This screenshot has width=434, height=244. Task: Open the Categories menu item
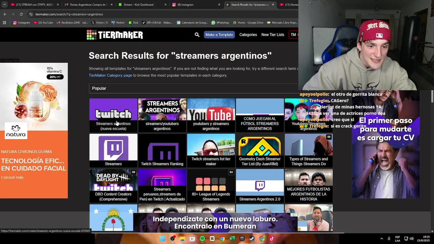pos(248,35)
